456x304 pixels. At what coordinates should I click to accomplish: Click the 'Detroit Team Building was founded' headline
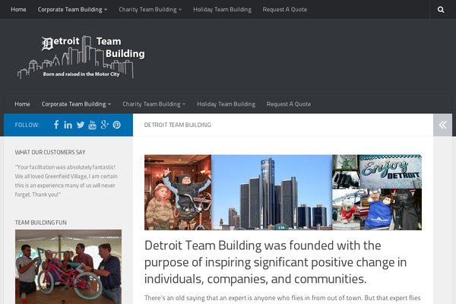275,262
